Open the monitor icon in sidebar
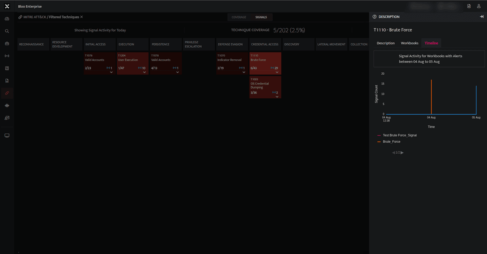This screenshot has width=487, height=254. click(x=7, y=135)
